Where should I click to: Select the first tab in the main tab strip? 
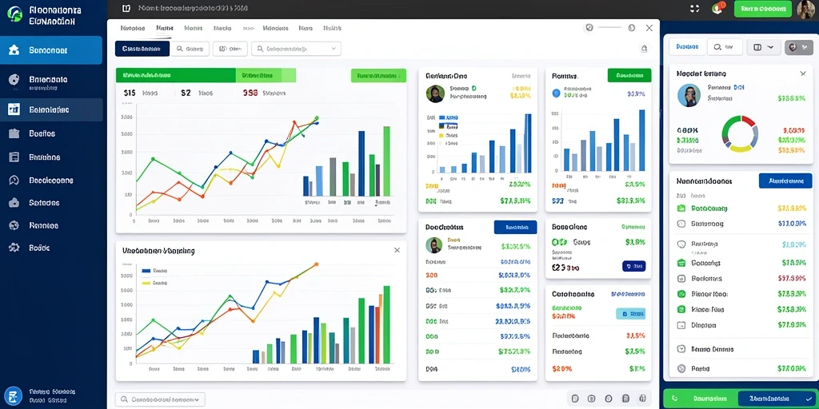pos(133,28)
